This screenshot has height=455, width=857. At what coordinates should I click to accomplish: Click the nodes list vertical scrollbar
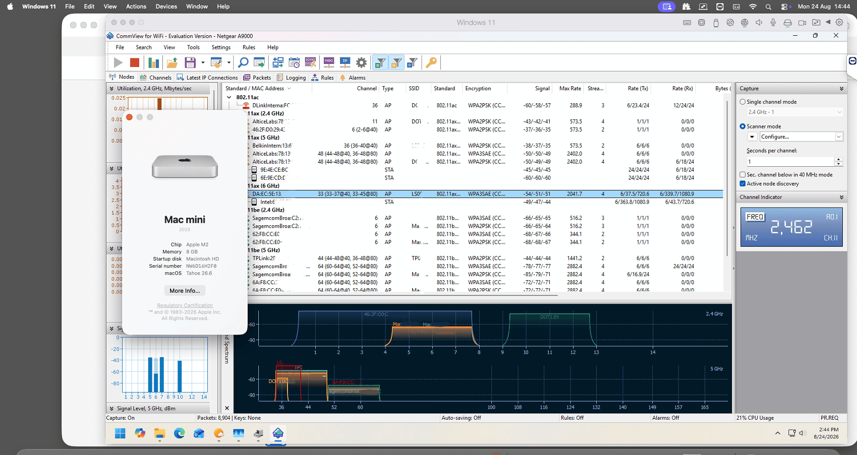[727, 179]
